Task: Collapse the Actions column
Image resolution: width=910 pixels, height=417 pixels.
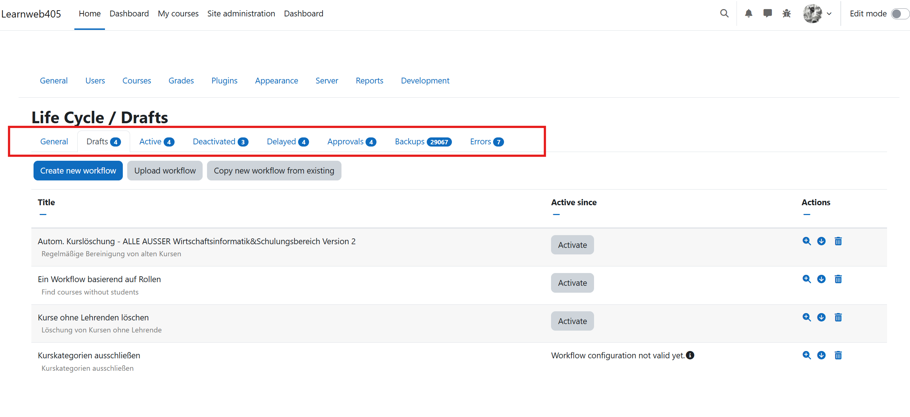Action: pyautogui.click(x=806, y=214)
